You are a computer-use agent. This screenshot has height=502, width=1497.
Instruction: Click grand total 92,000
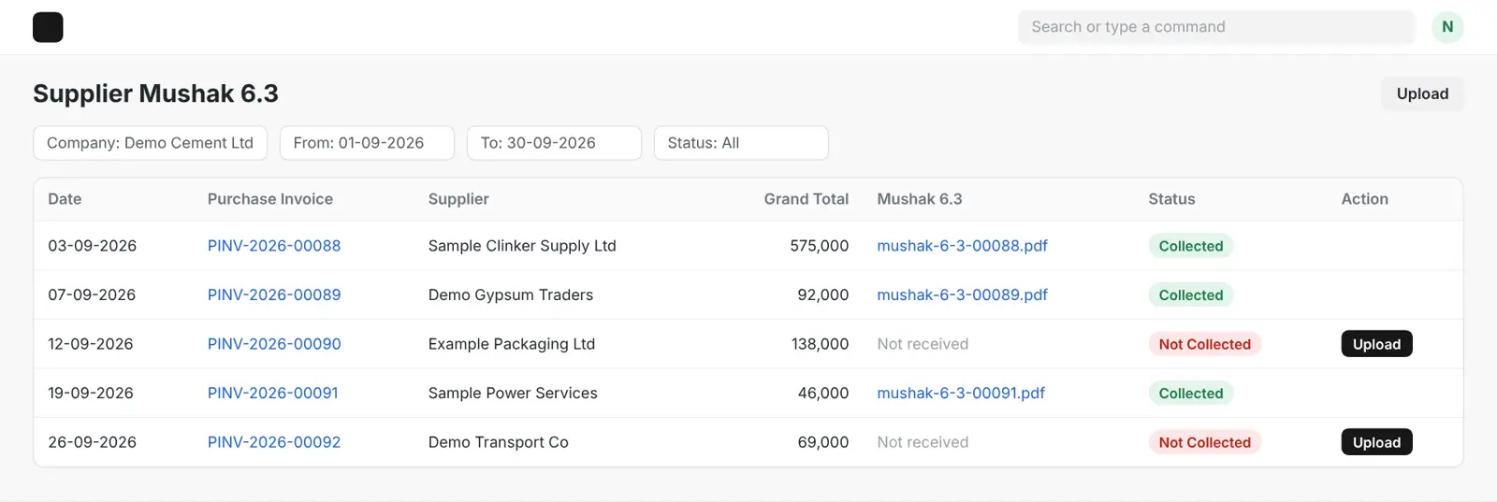(x=823, y=294)
